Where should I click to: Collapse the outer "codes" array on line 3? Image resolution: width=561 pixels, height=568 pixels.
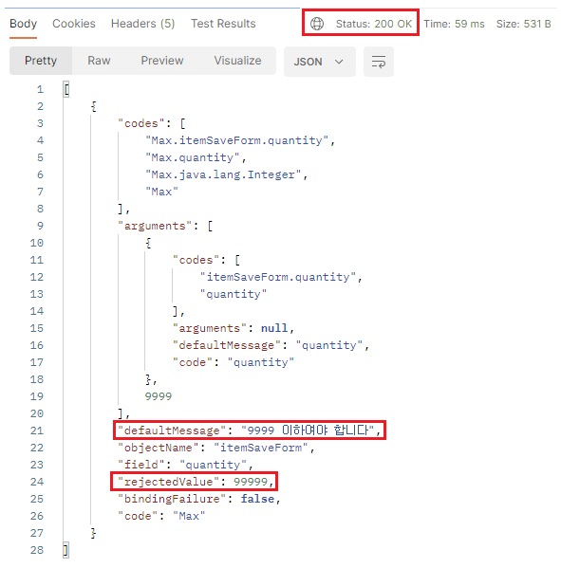[183, 123]
